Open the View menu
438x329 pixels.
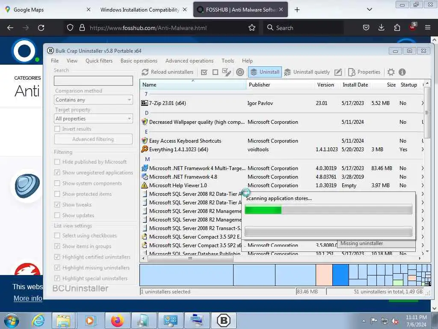[x=72, y=61]
